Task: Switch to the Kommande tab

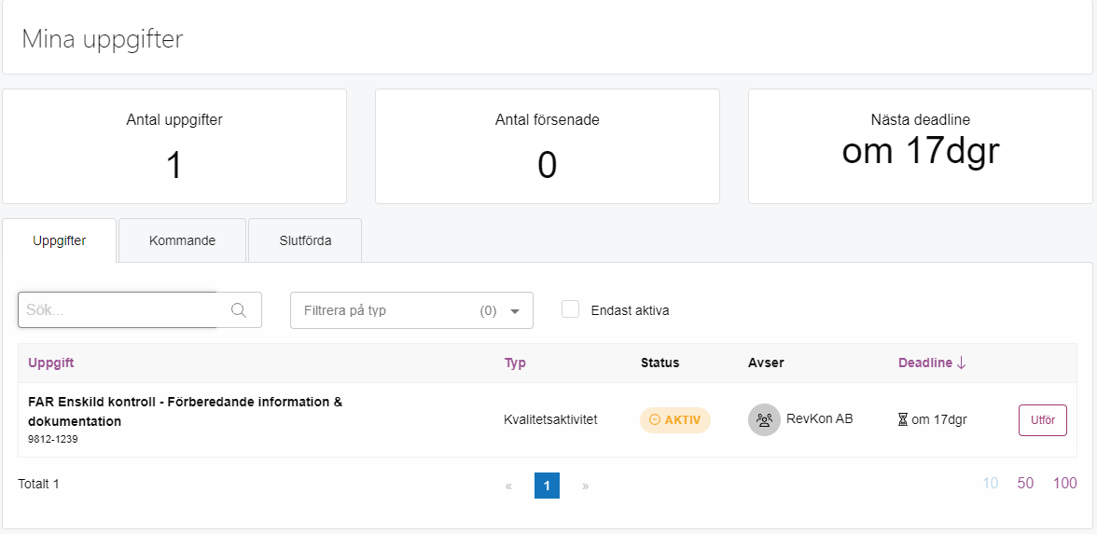Action: click(183, 240)
